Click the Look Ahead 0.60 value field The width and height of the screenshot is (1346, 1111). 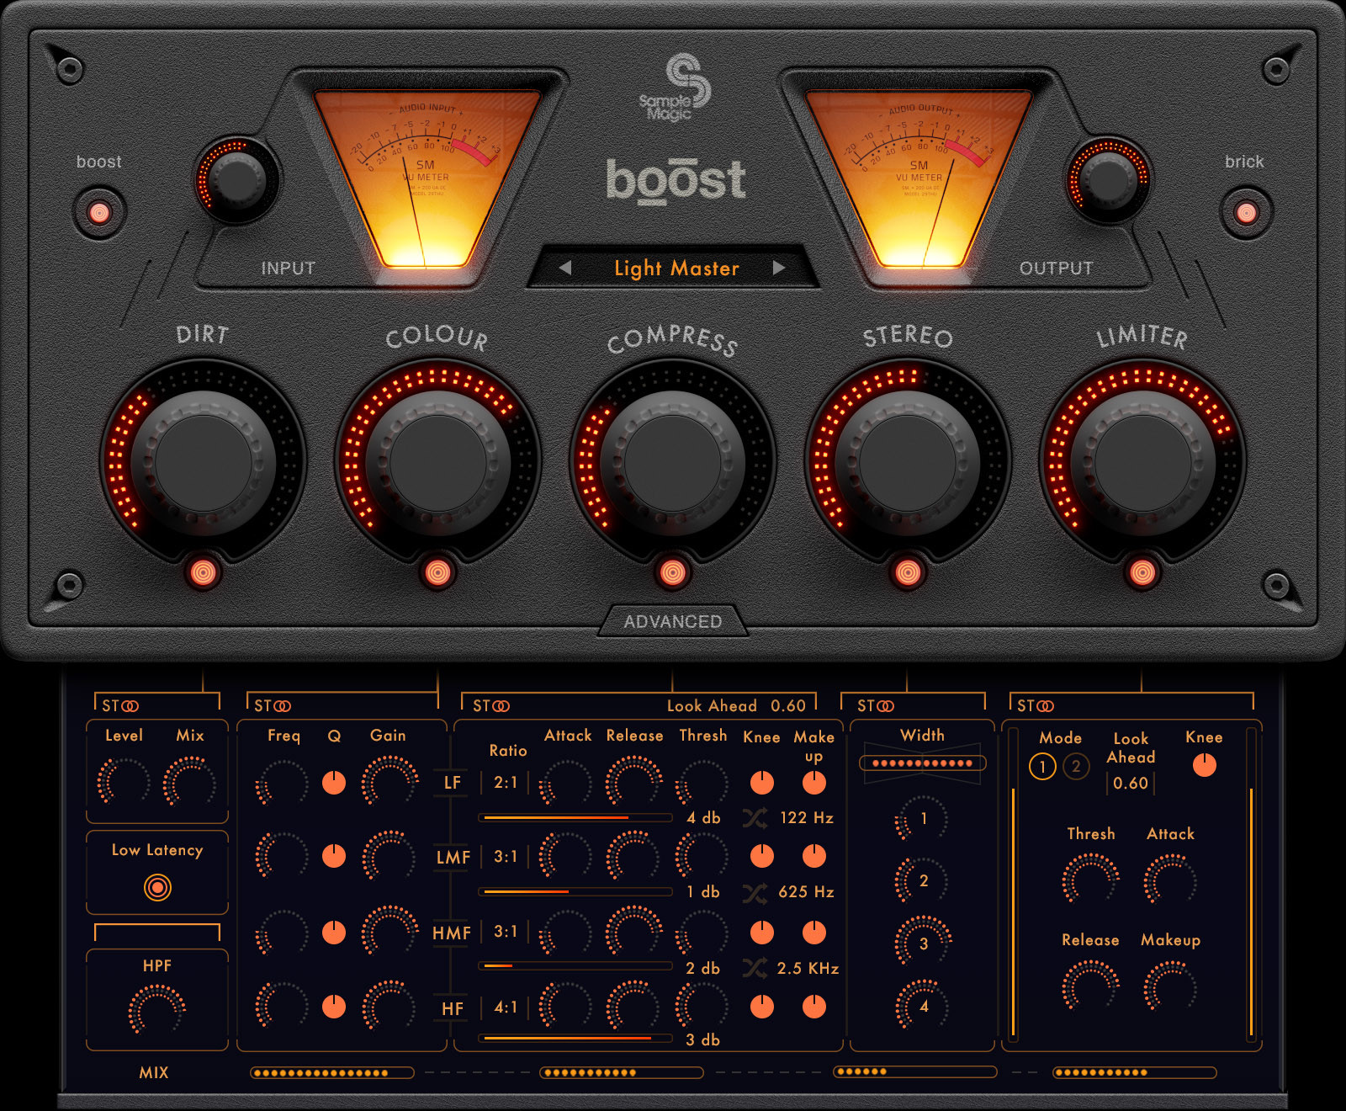point(736,705)
